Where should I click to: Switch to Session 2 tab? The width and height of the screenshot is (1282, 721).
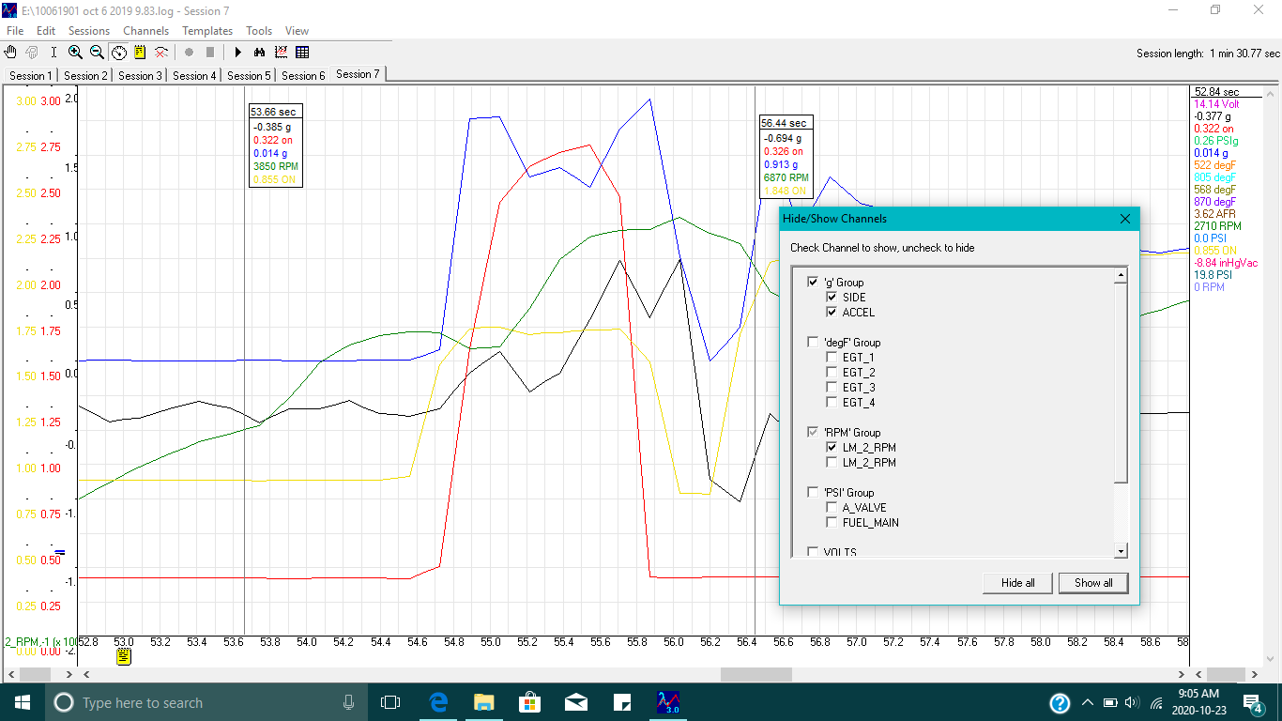(84, 75)
